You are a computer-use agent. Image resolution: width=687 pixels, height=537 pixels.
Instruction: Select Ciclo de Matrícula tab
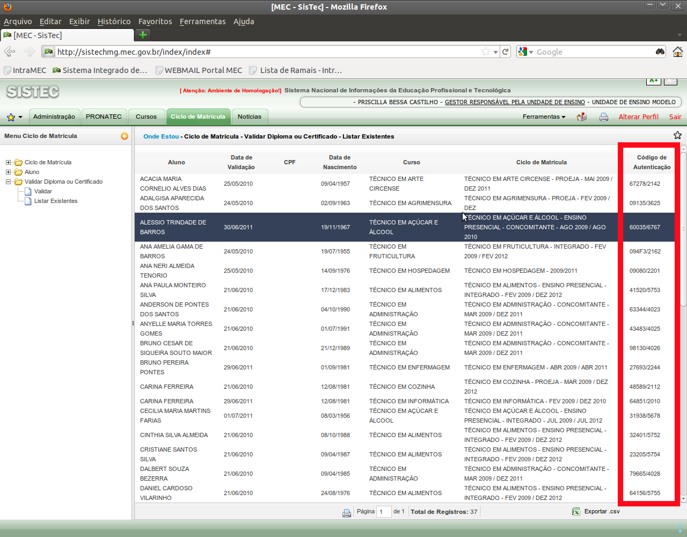click(198, 117)
